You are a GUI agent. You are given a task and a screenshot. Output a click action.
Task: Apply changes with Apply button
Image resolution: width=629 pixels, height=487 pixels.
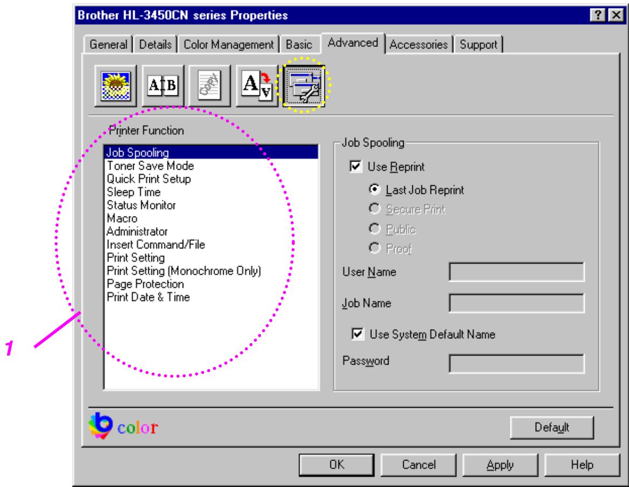tap(500, 465)
